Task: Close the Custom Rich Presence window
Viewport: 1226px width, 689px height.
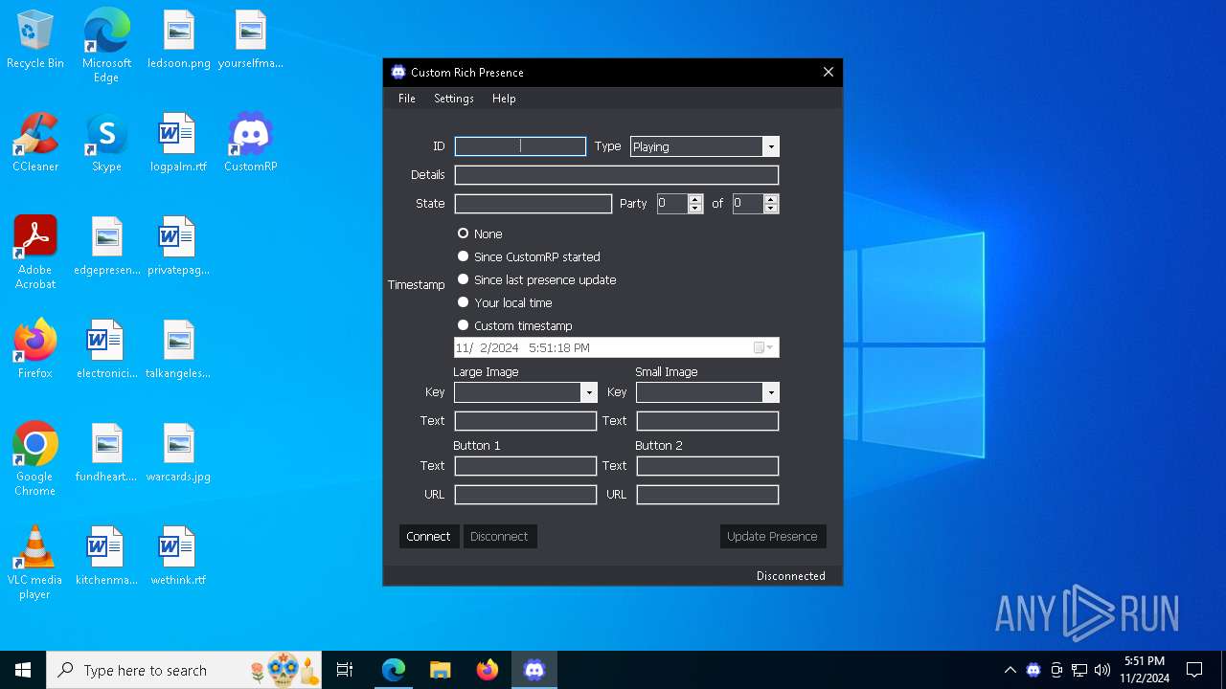Action: pos(829,72)
